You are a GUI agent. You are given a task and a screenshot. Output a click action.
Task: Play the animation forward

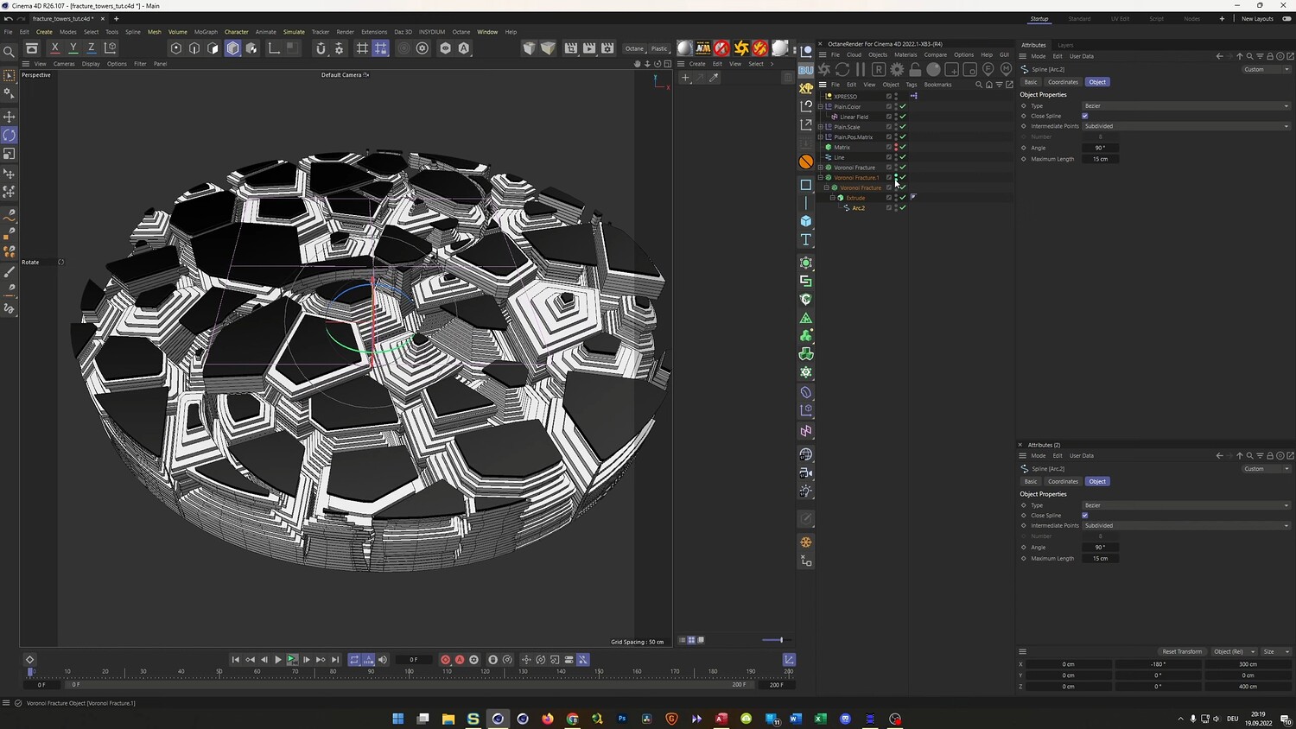click(278, 660)
